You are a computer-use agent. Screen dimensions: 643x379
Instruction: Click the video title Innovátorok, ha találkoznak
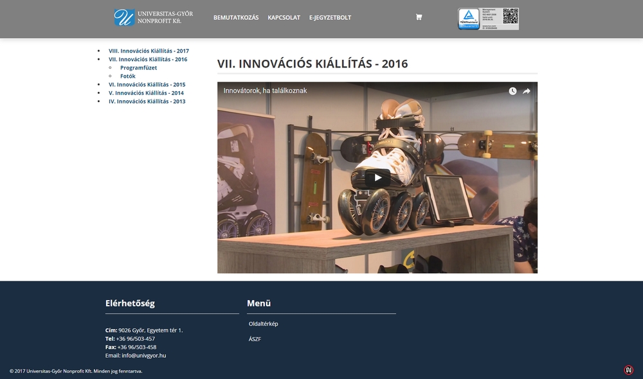point(264,91)
